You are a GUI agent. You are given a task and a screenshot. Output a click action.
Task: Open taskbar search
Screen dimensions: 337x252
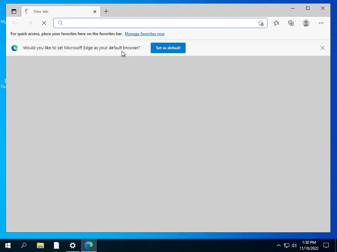pos(24,245)
